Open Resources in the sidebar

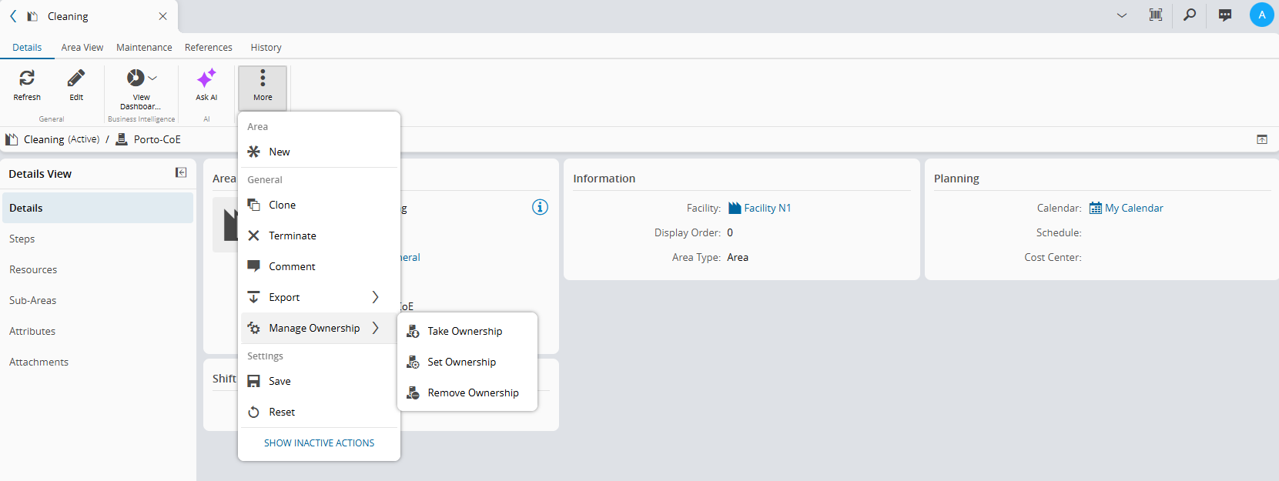coord(98,269)
